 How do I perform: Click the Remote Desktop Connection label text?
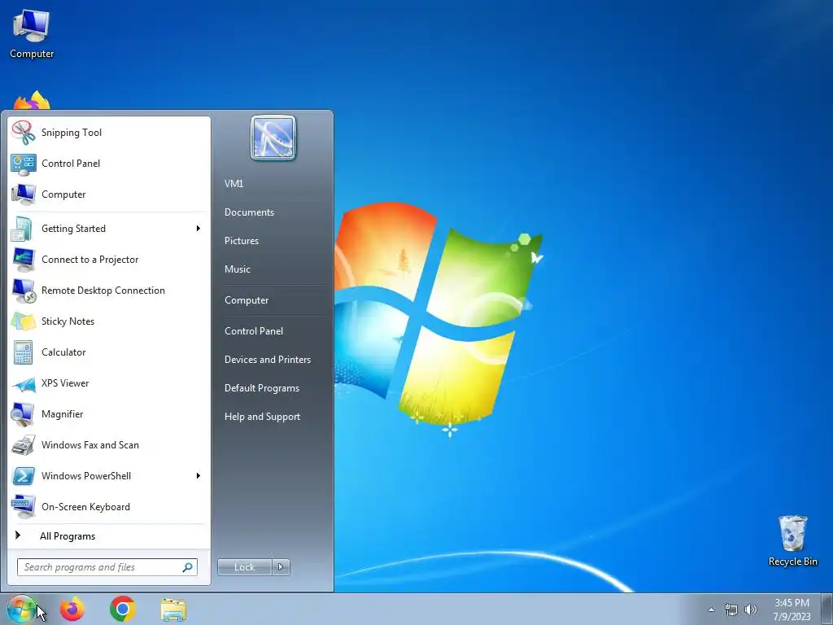[x=103, y=291]
